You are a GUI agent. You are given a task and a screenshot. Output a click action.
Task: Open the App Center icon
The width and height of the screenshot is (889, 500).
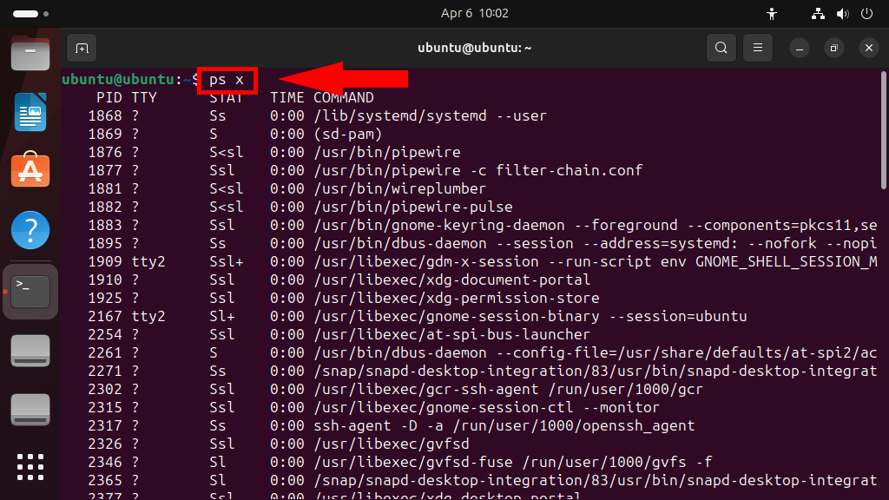(x=30, y=171)
